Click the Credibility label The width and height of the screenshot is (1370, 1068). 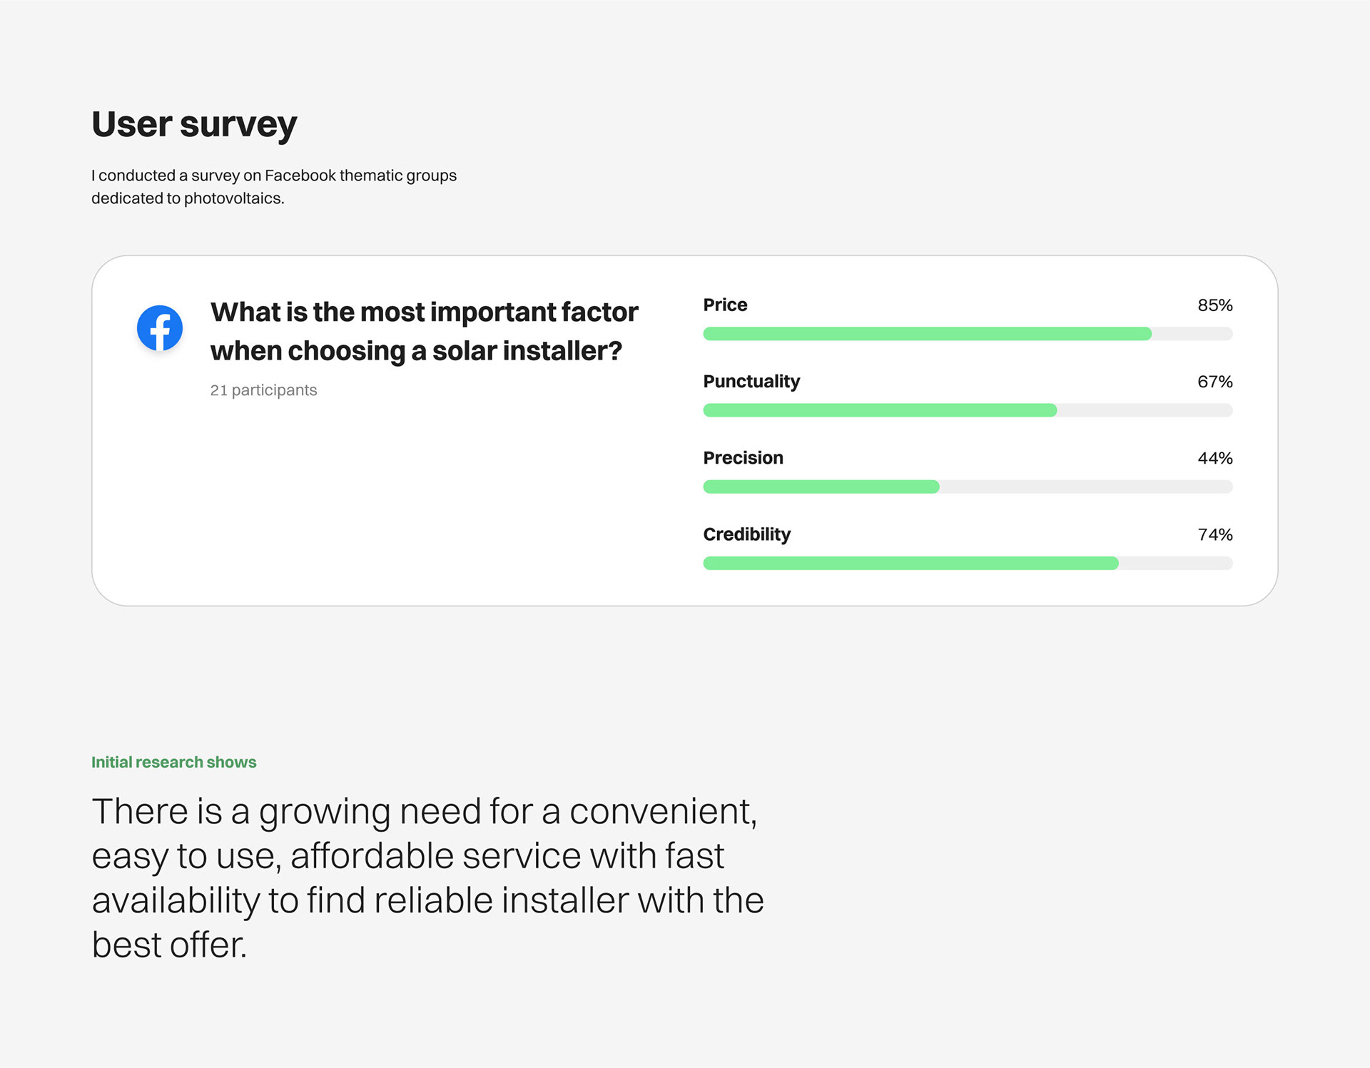tap(746, 534)
